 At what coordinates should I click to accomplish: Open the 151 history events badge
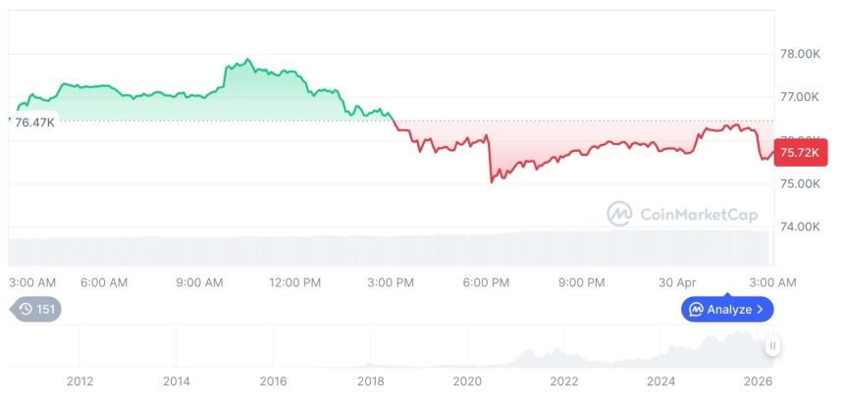(x=37, y=310)
